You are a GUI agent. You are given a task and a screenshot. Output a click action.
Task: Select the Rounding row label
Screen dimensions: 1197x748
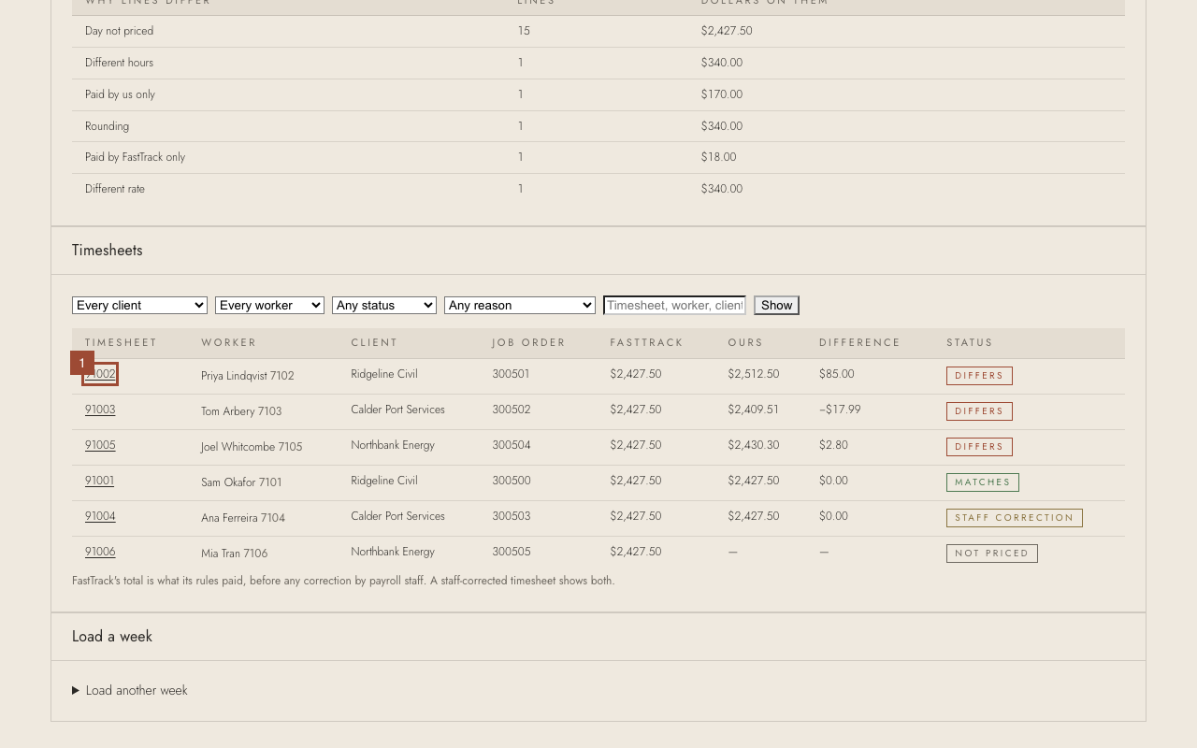pyautogui.click(x=107, y=126)
